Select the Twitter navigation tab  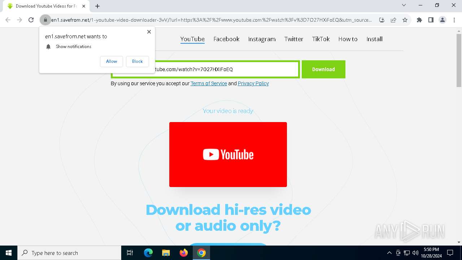[x=293, y=39]
